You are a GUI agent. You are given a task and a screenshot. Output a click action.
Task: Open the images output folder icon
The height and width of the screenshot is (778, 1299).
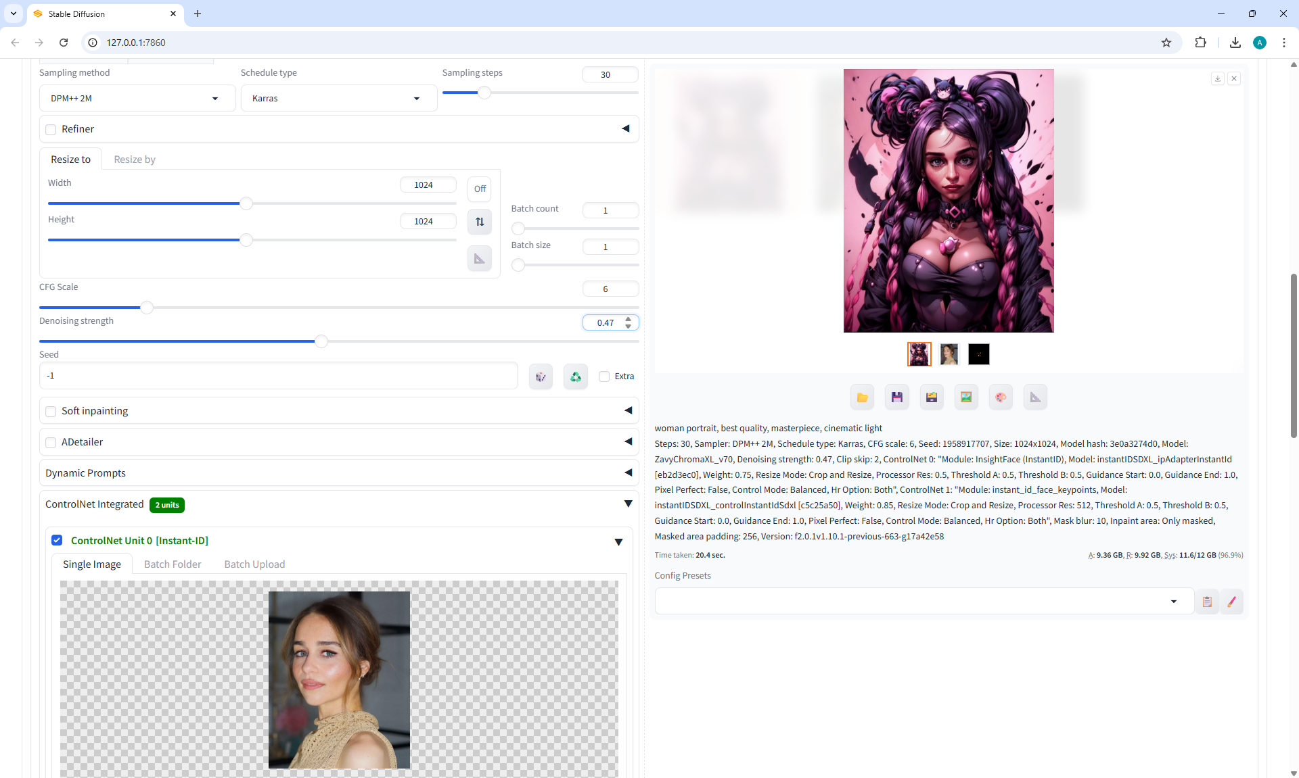coord(862,397)
